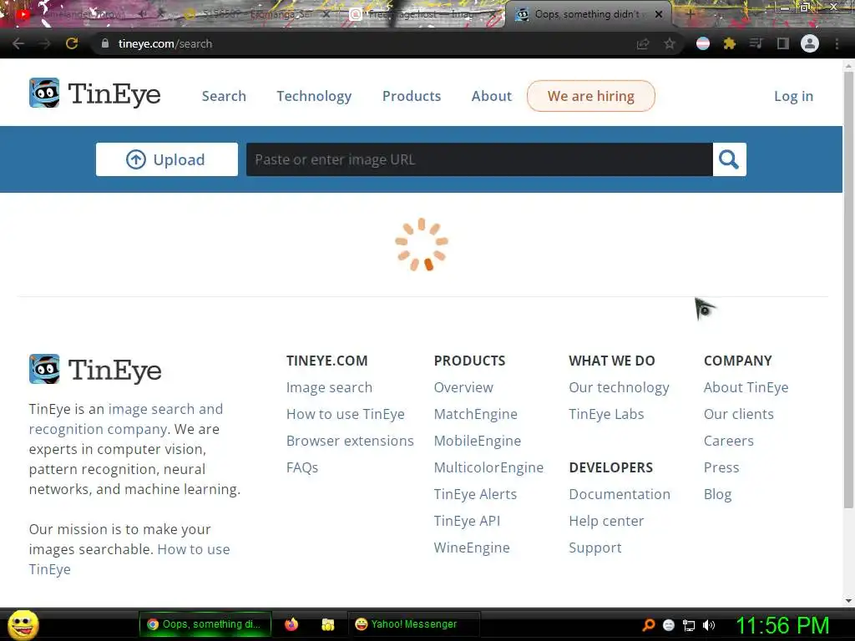Open the extensions puzzle piece icon
855x641 pixels.
click(x=730, y=43)
